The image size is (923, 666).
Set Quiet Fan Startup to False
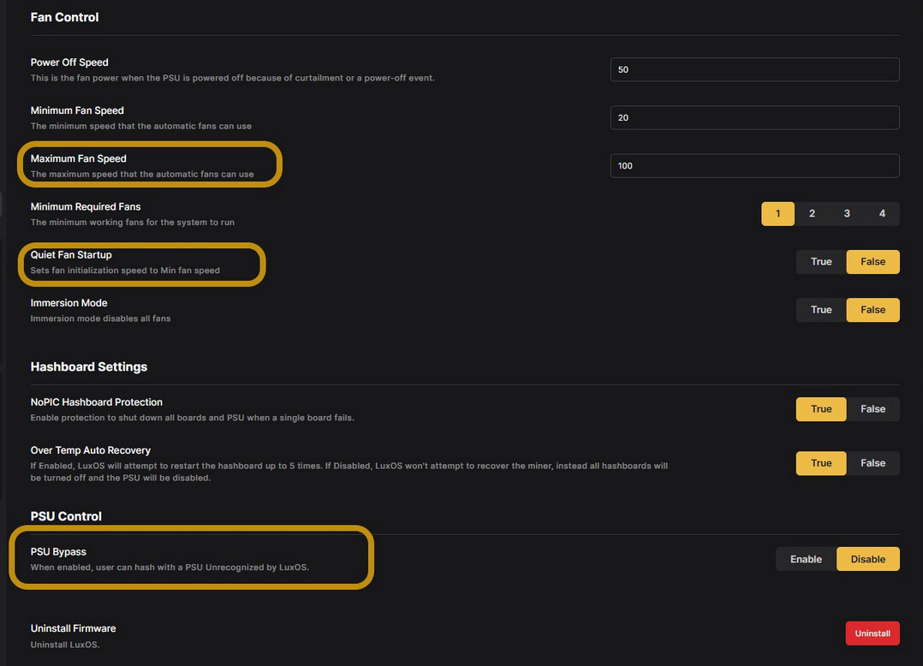[x=872, y=261]
